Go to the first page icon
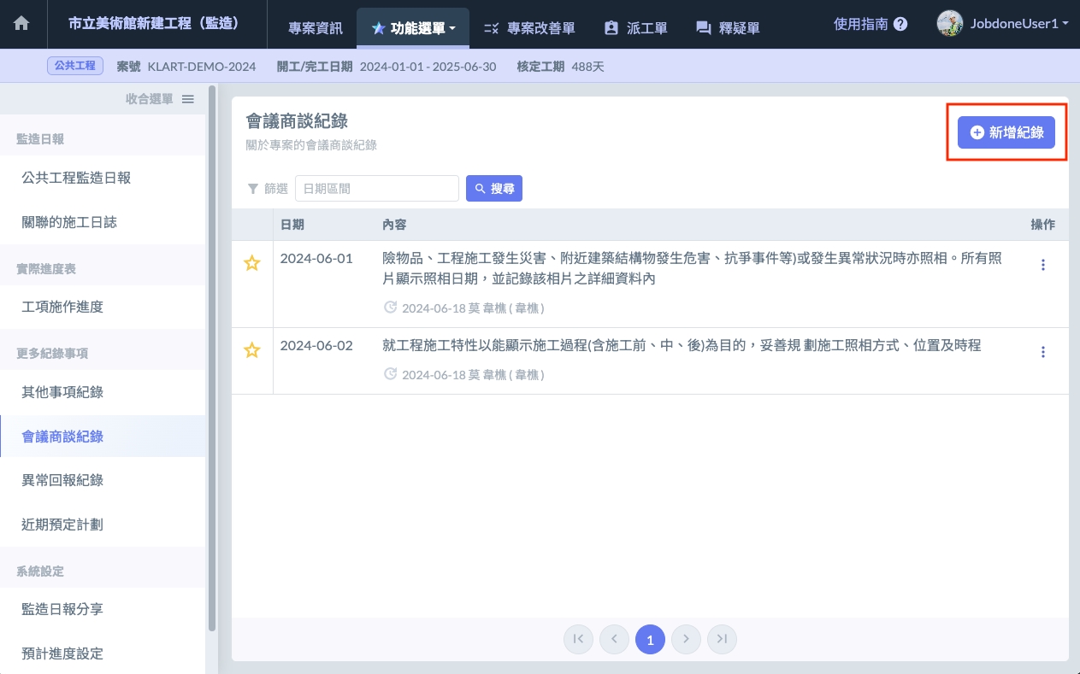Image resolution: width=1080 pixels, height=674 pixels. [578, 639]
